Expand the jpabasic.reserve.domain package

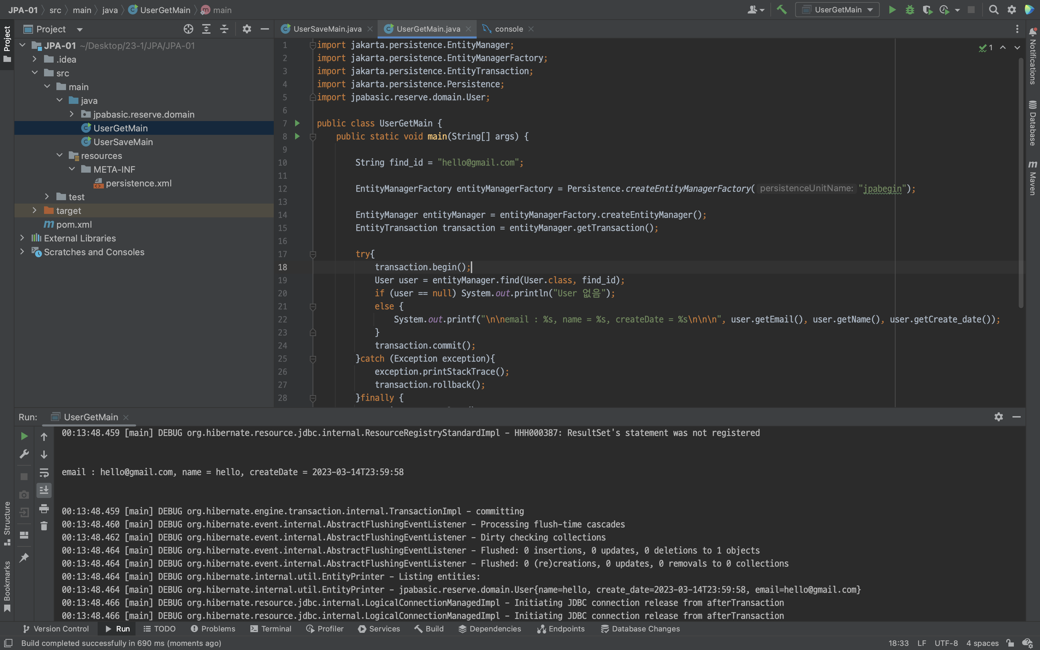pyautogui.click(x=72, y=114)
